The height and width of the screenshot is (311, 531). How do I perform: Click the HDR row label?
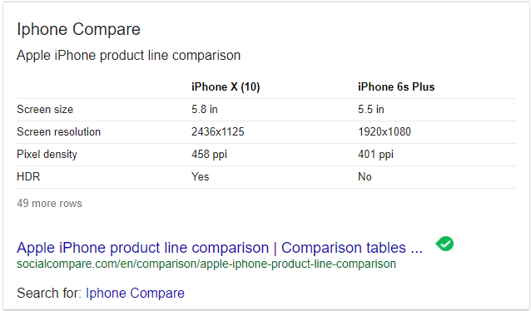[x=28, y=176]
